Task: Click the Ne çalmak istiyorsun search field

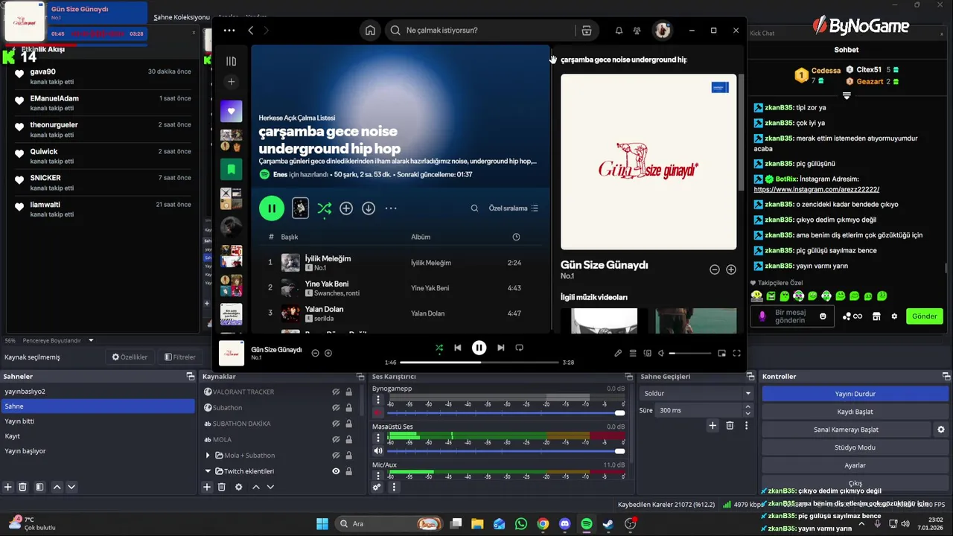Action: pos(480,31)
